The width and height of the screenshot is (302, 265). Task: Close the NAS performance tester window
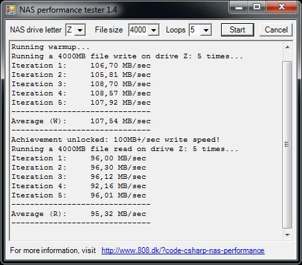coord(281,7)
